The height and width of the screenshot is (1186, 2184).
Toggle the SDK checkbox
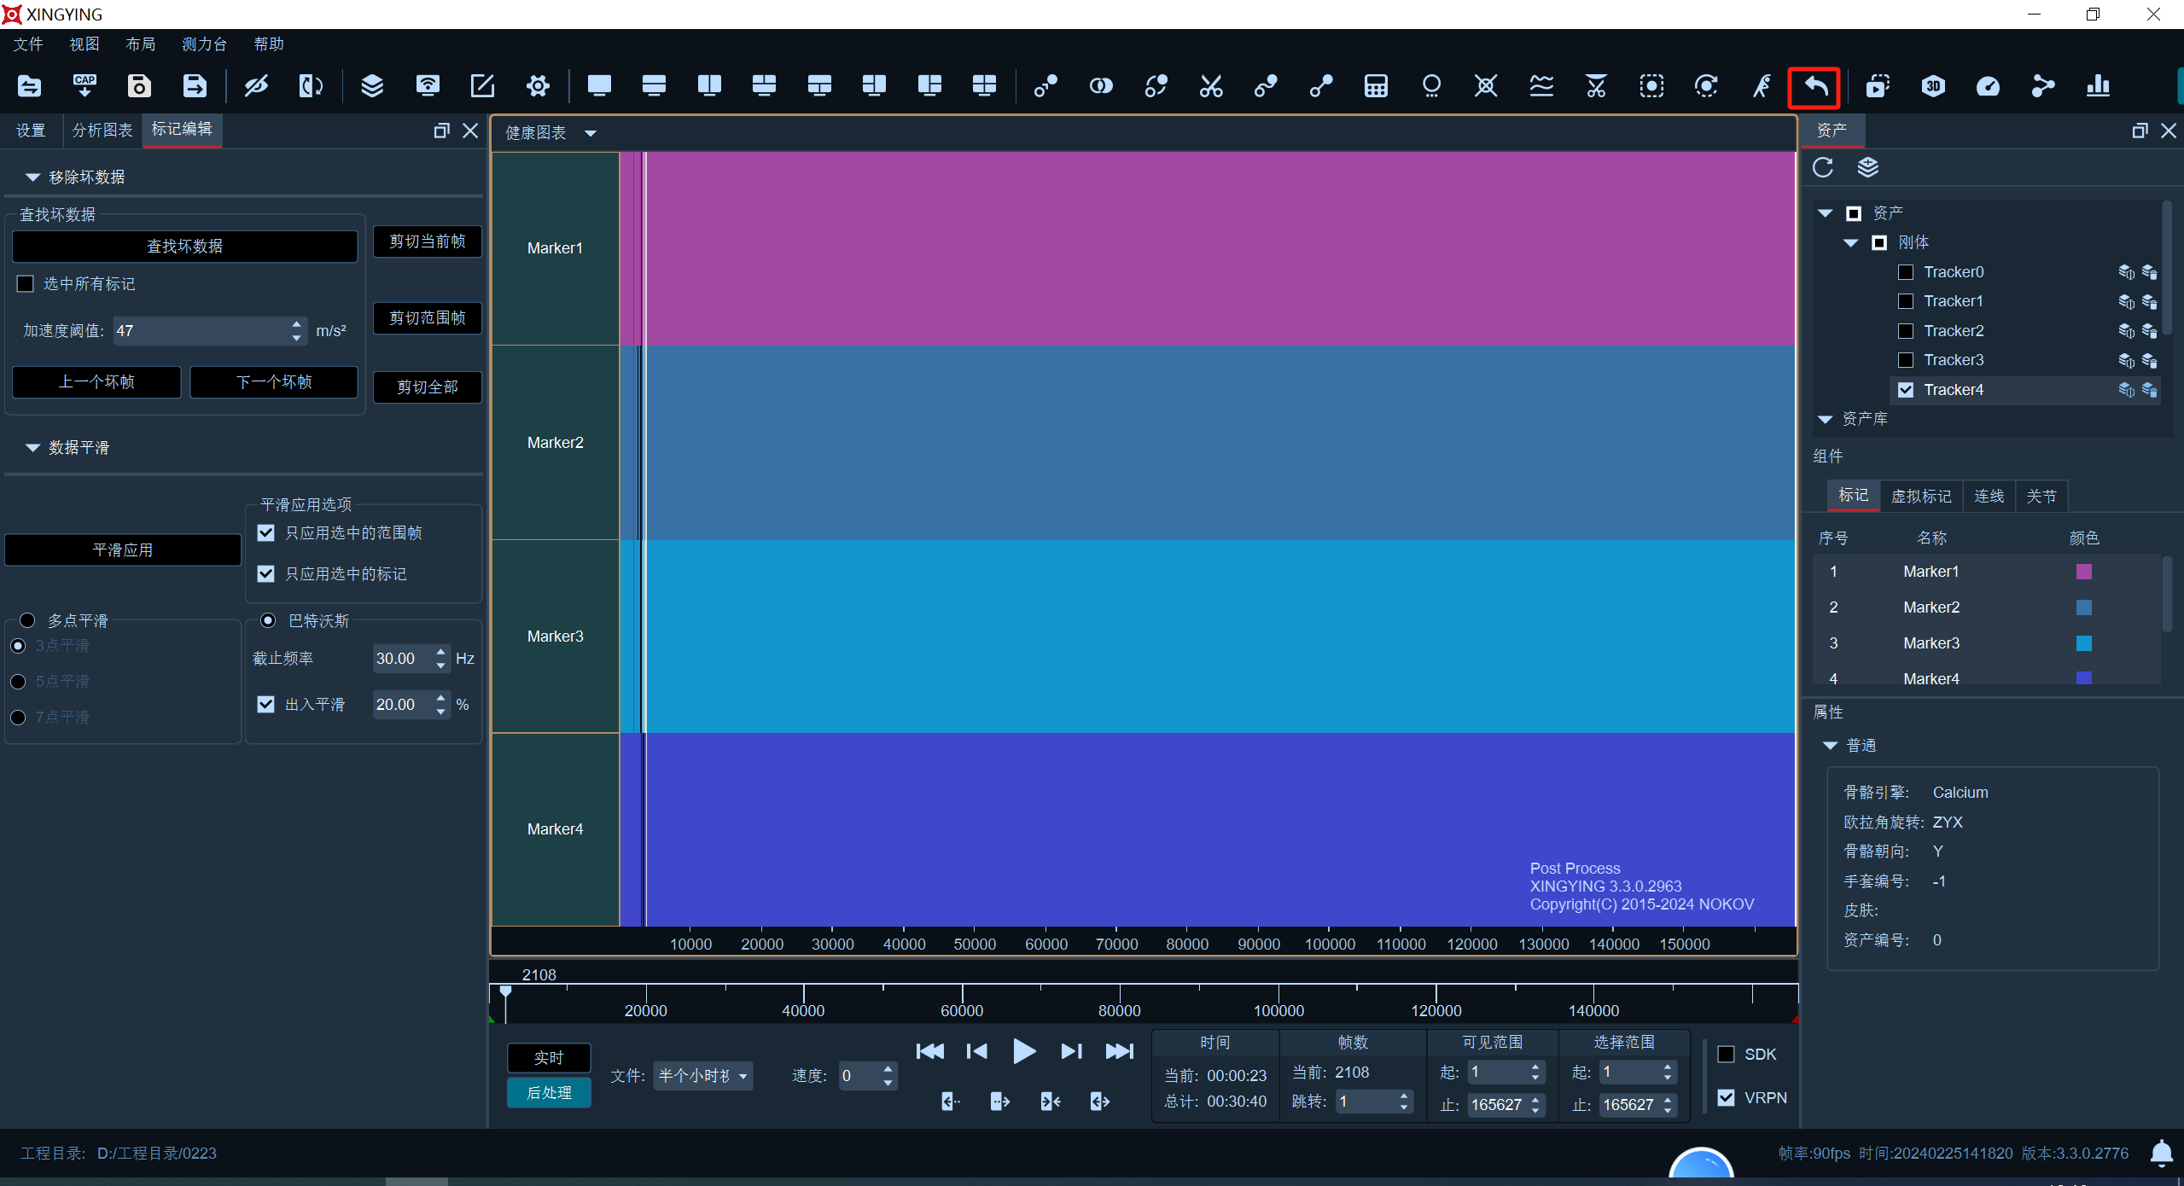pyautogui.click(x=1726, y=1055)
